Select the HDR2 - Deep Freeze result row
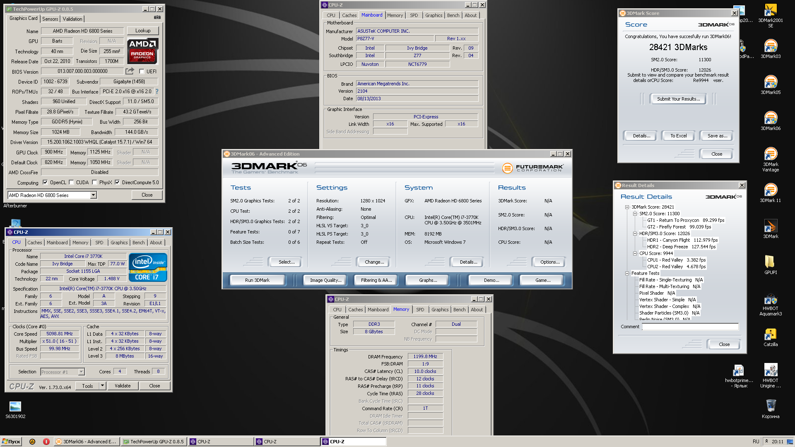 [681, 247]
